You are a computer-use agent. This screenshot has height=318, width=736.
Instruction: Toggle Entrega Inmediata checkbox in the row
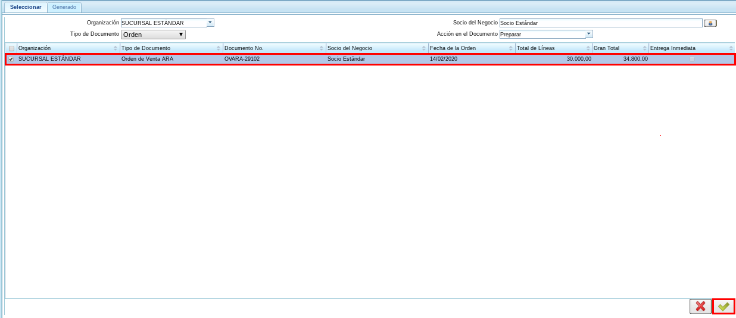691,59
